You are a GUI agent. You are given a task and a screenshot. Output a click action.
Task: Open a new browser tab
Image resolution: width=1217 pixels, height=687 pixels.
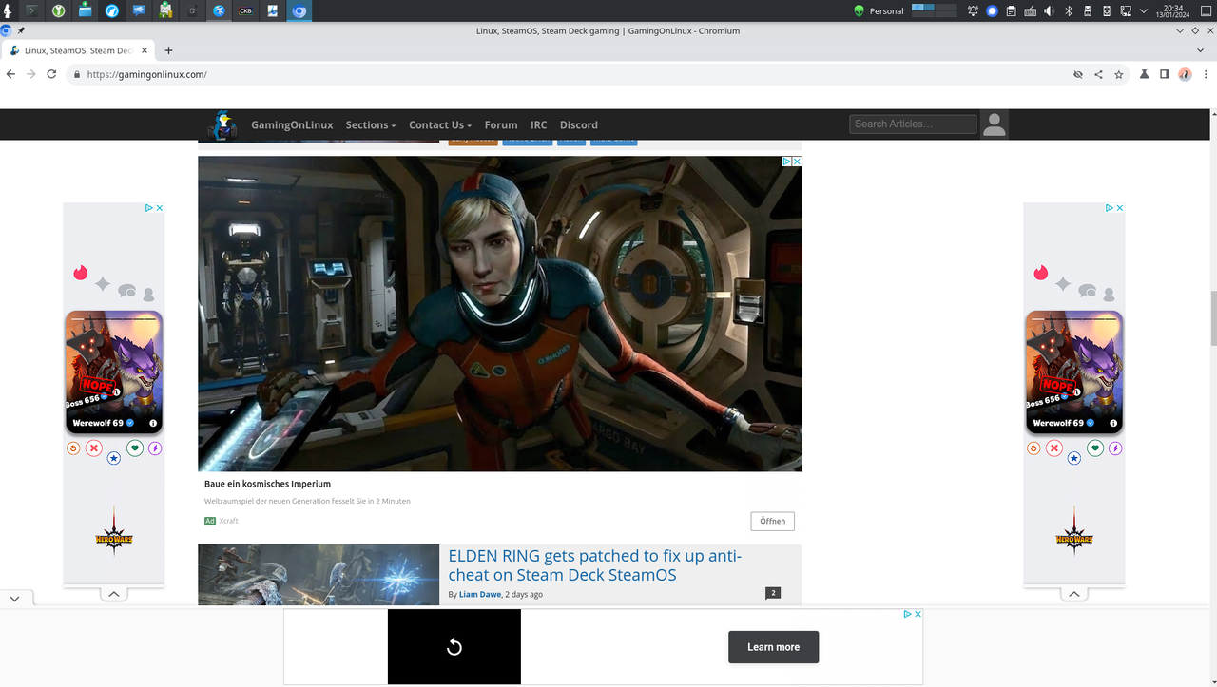point(168,50)
